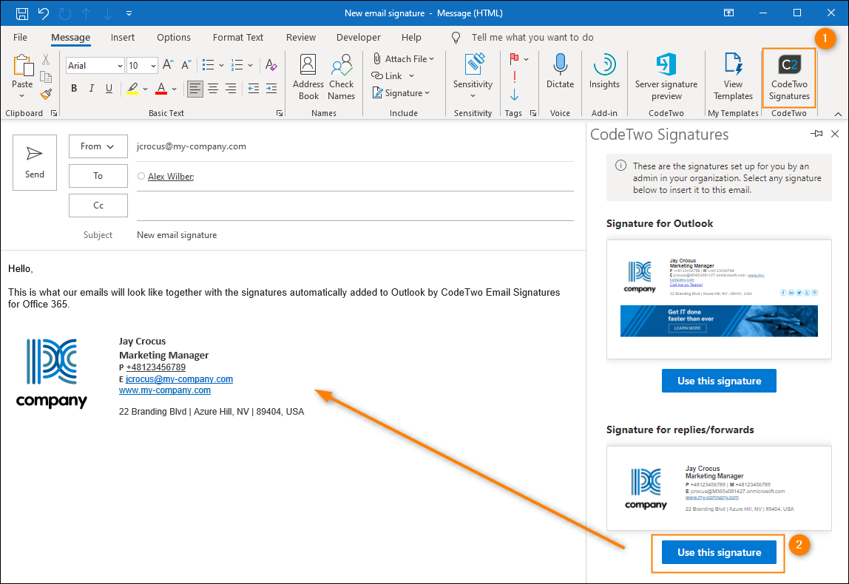Open the font color dropdown arrow

point(174,89)
